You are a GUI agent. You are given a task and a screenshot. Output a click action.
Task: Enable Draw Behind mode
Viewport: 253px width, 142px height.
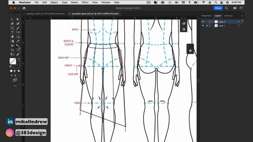pos(15,75)
